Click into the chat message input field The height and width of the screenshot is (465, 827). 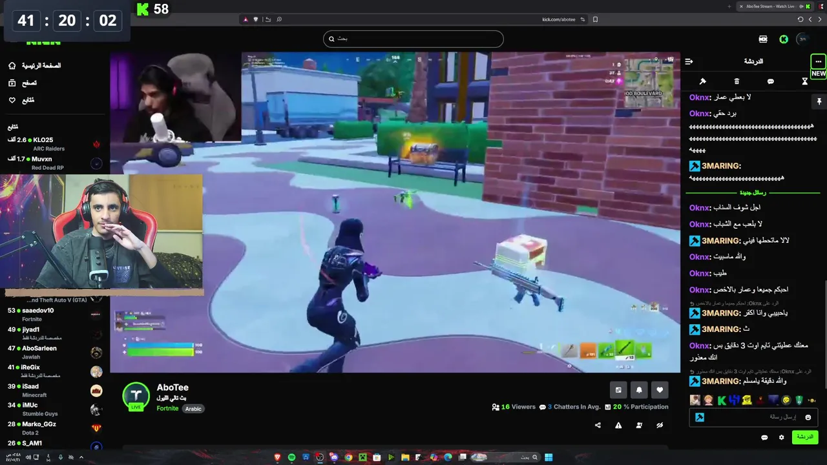pyautogui.click(x=754, y=417)
